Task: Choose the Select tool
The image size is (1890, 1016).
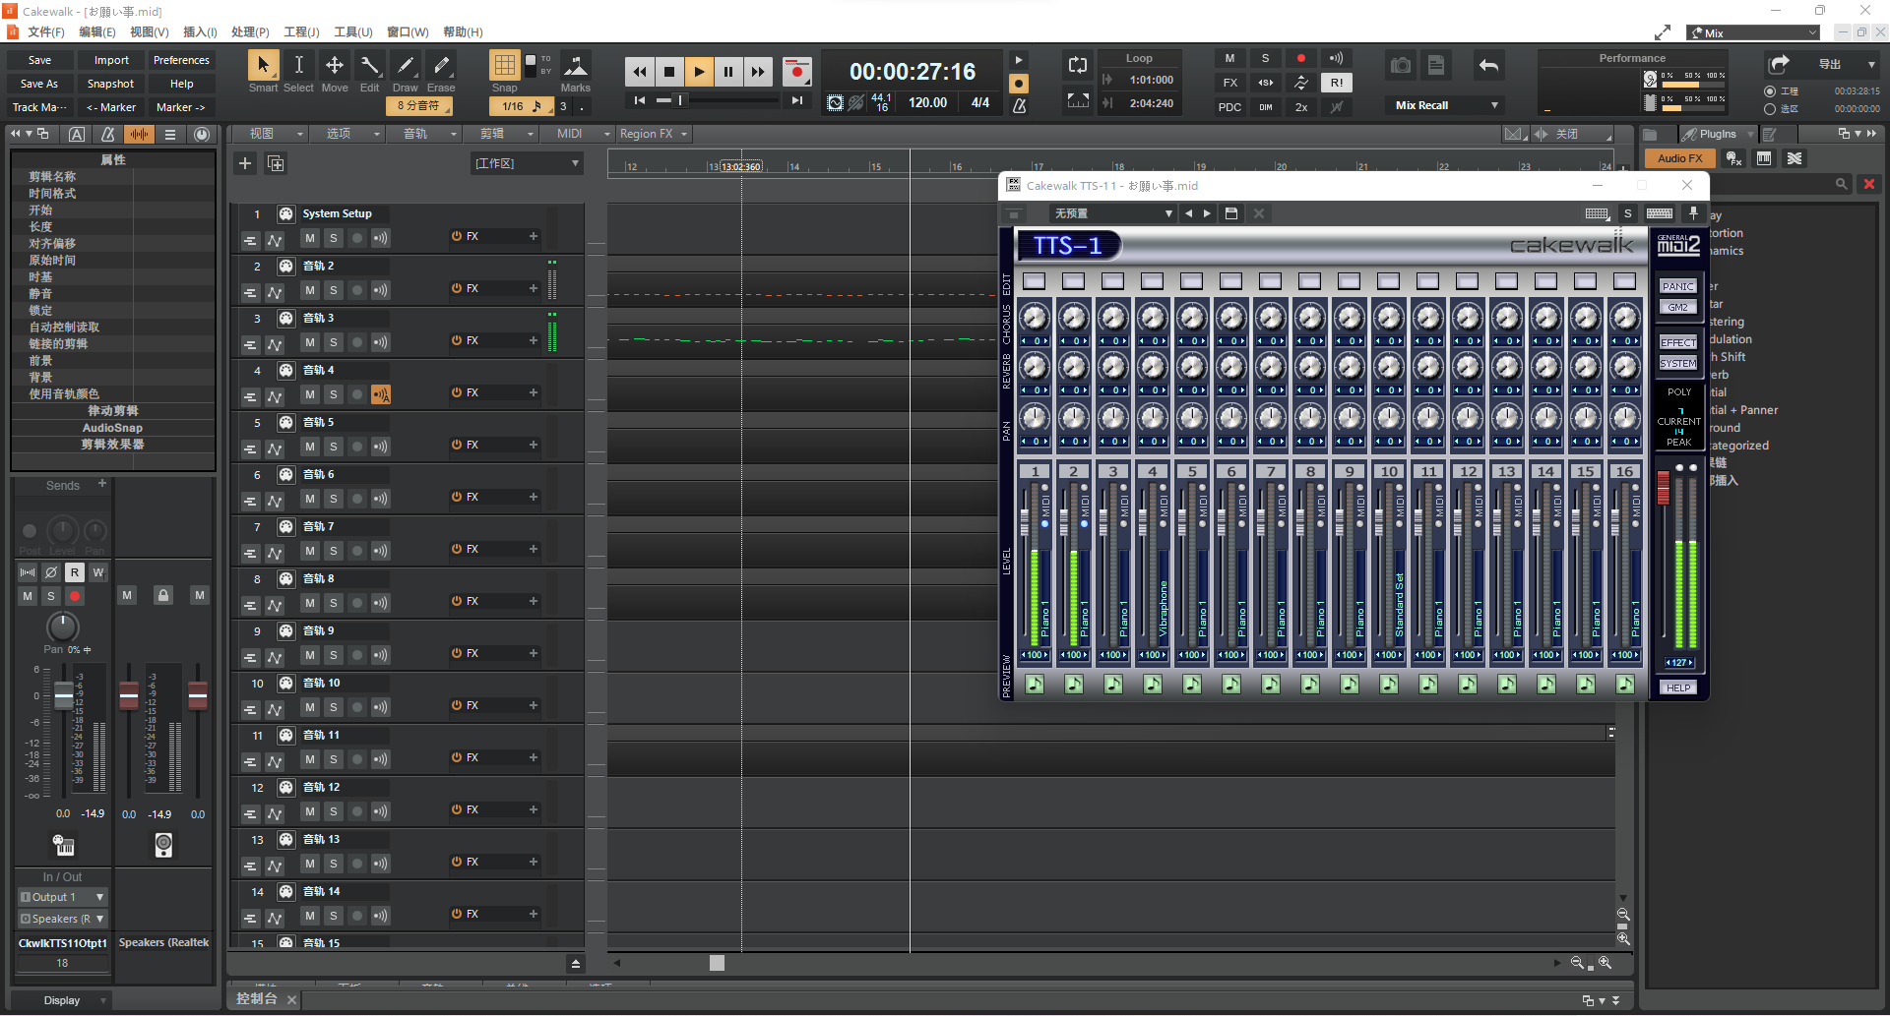Action: point(298,66)
